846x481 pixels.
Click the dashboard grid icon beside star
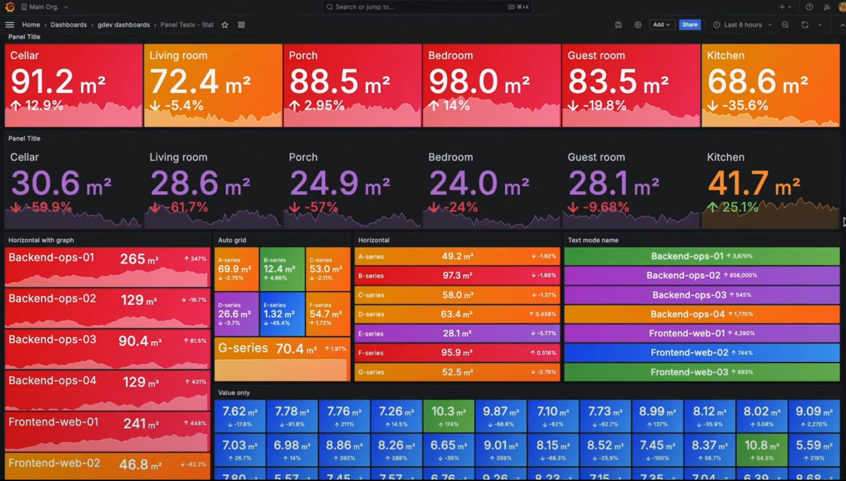241,25
